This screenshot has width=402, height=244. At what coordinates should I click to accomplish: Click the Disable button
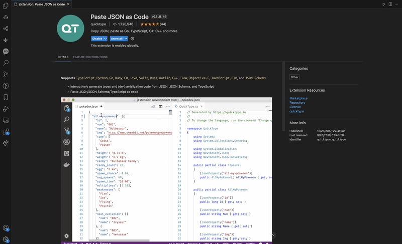pos(97,39)
